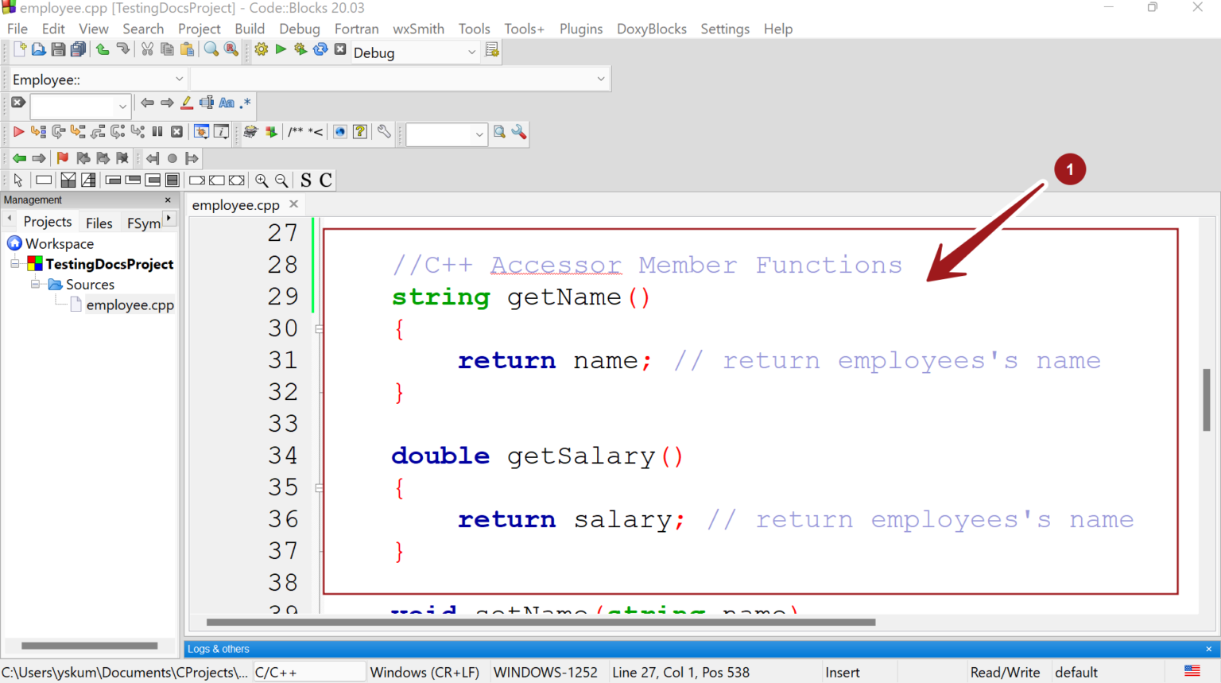Select employee.cpp in the project tree
Screen dimensions: 1221x683
point(130,305)
